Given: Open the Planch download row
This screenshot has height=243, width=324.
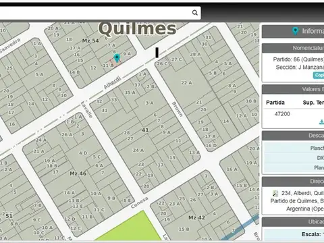Looking at the screenshot, I should click(294, 148).
